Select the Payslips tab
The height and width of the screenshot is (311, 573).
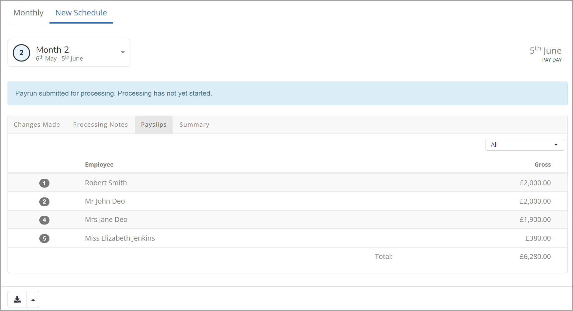tap(153, 124)
